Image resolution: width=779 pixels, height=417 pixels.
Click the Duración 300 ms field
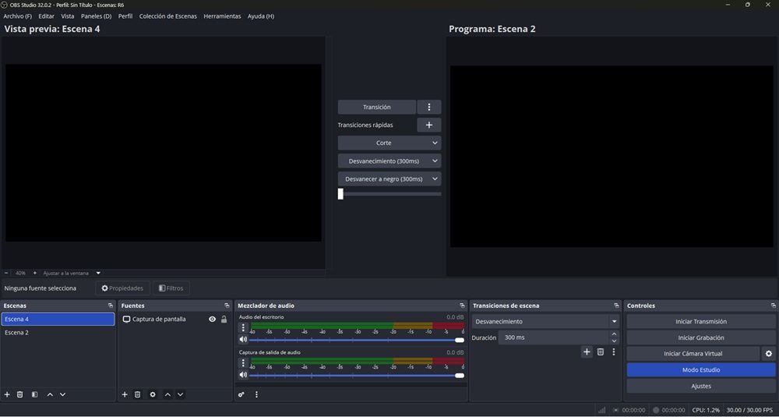coord(553,337)
